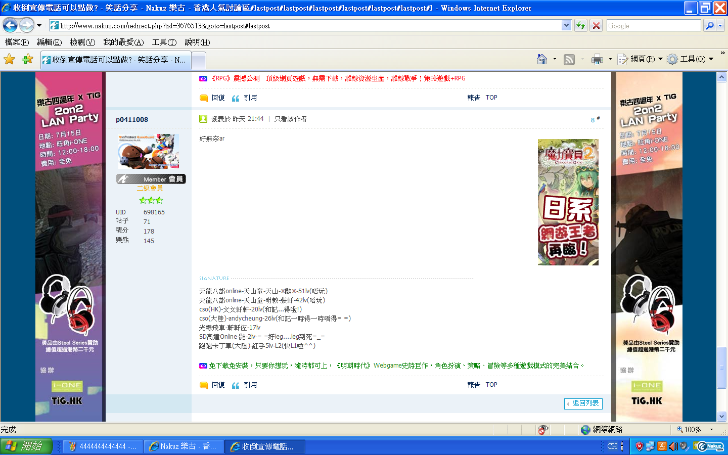
Task: Open the Favorites Center star icon
Action: click(9, 60)
